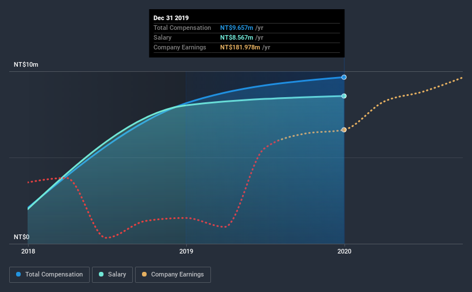
Task: Click the NT$10m y-axis label
Action: [26, 64]
